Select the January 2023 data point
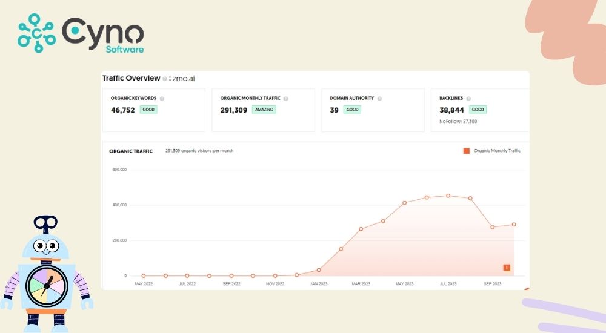The image size is (606, 333). pos(319,270)
